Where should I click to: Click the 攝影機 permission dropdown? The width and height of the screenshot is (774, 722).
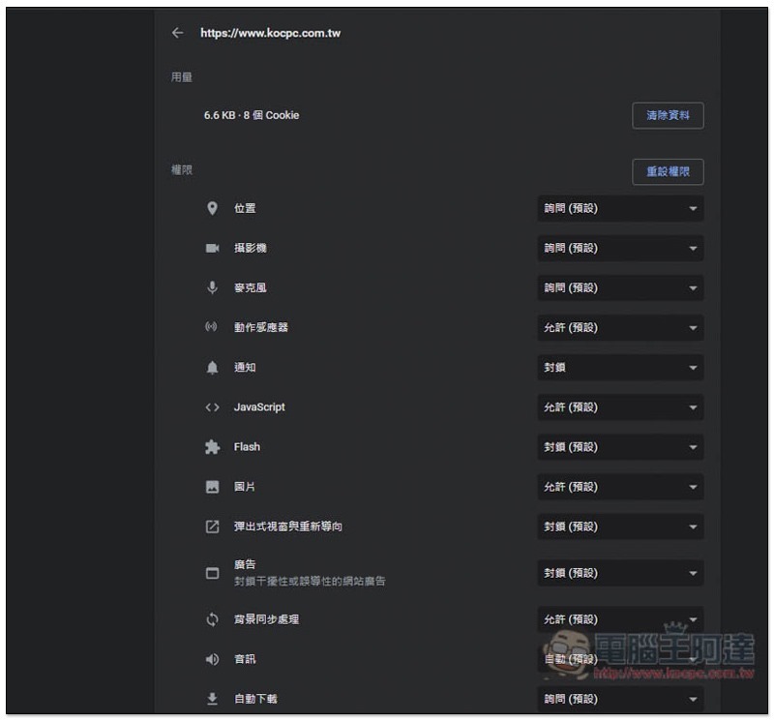pyautogui.click(x=620, y=248)
